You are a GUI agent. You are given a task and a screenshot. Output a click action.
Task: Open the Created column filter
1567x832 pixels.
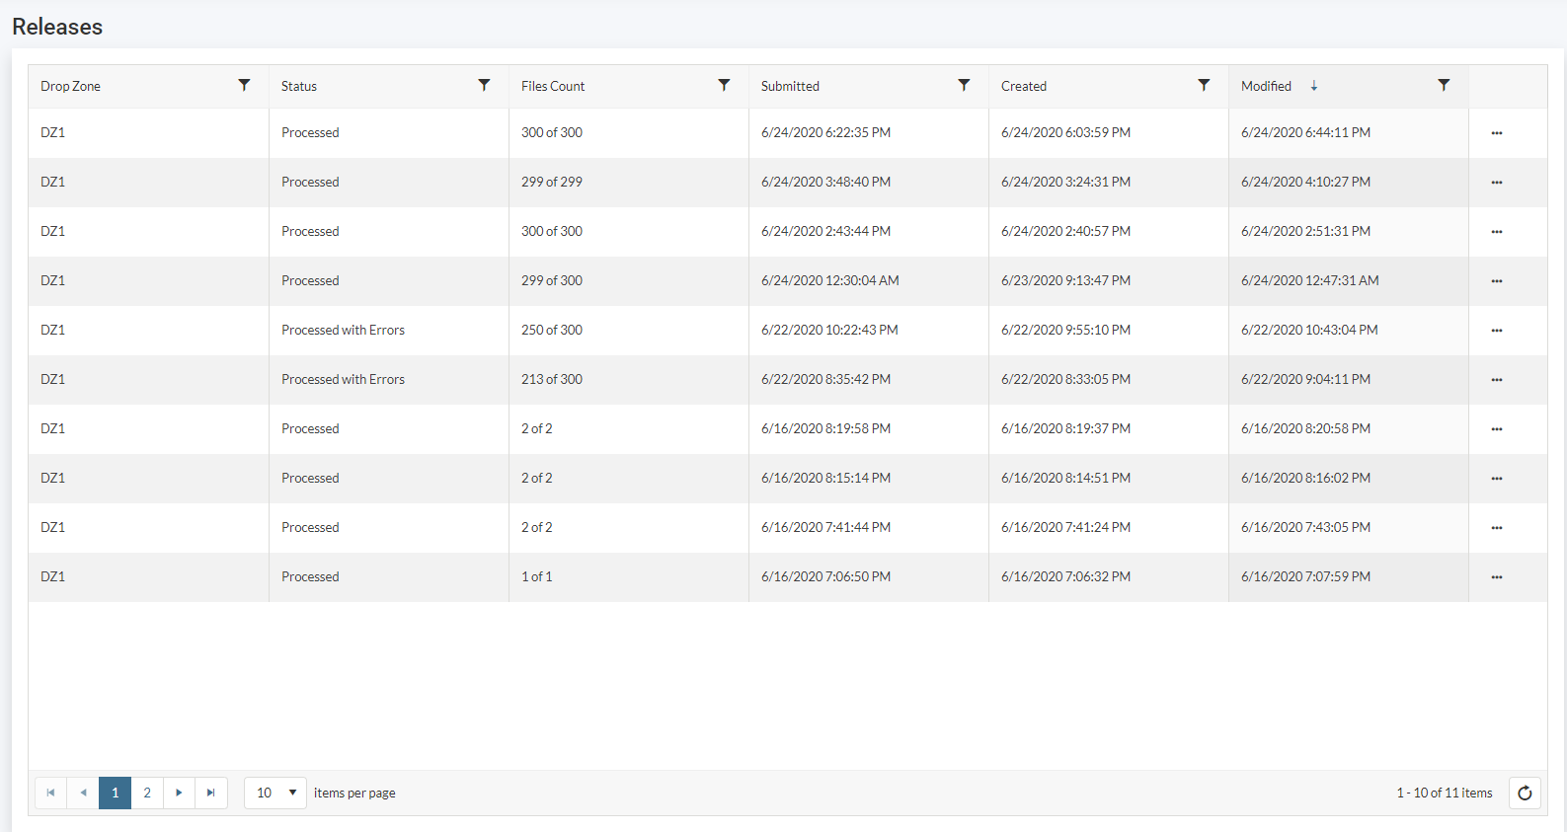(x=1204, y=86)
